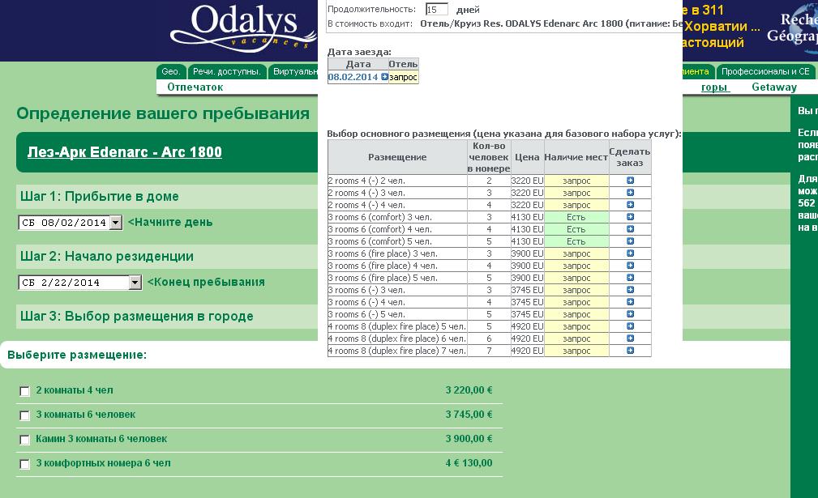Open the end-of-stay dropdown СБ 2/22/2014

[79, 283]
